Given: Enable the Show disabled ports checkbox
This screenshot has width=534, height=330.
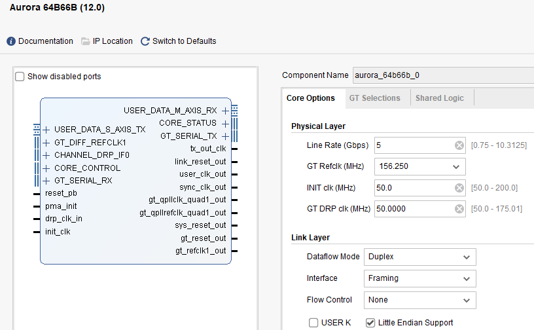Looking at the screenshot, I should pos(20,77).
